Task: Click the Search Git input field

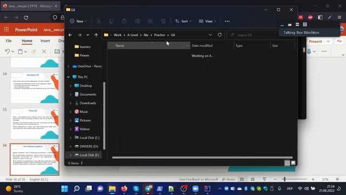Action: (254, 35)
